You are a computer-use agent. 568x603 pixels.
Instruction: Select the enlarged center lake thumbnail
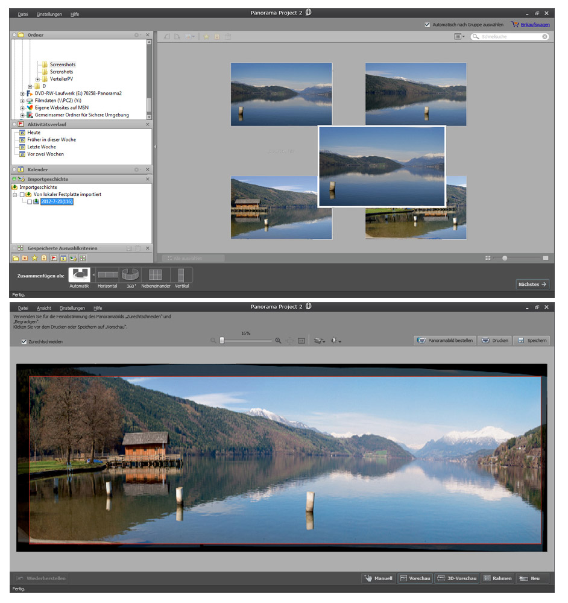(x=382, y=166)
